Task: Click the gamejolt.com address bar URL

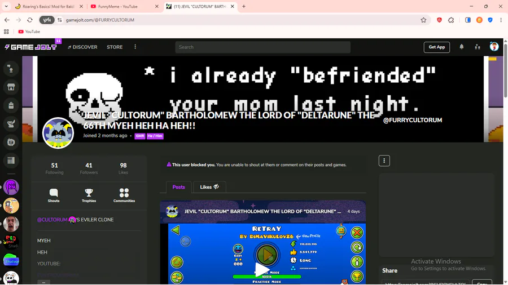Action: click(x=100, y=20)
